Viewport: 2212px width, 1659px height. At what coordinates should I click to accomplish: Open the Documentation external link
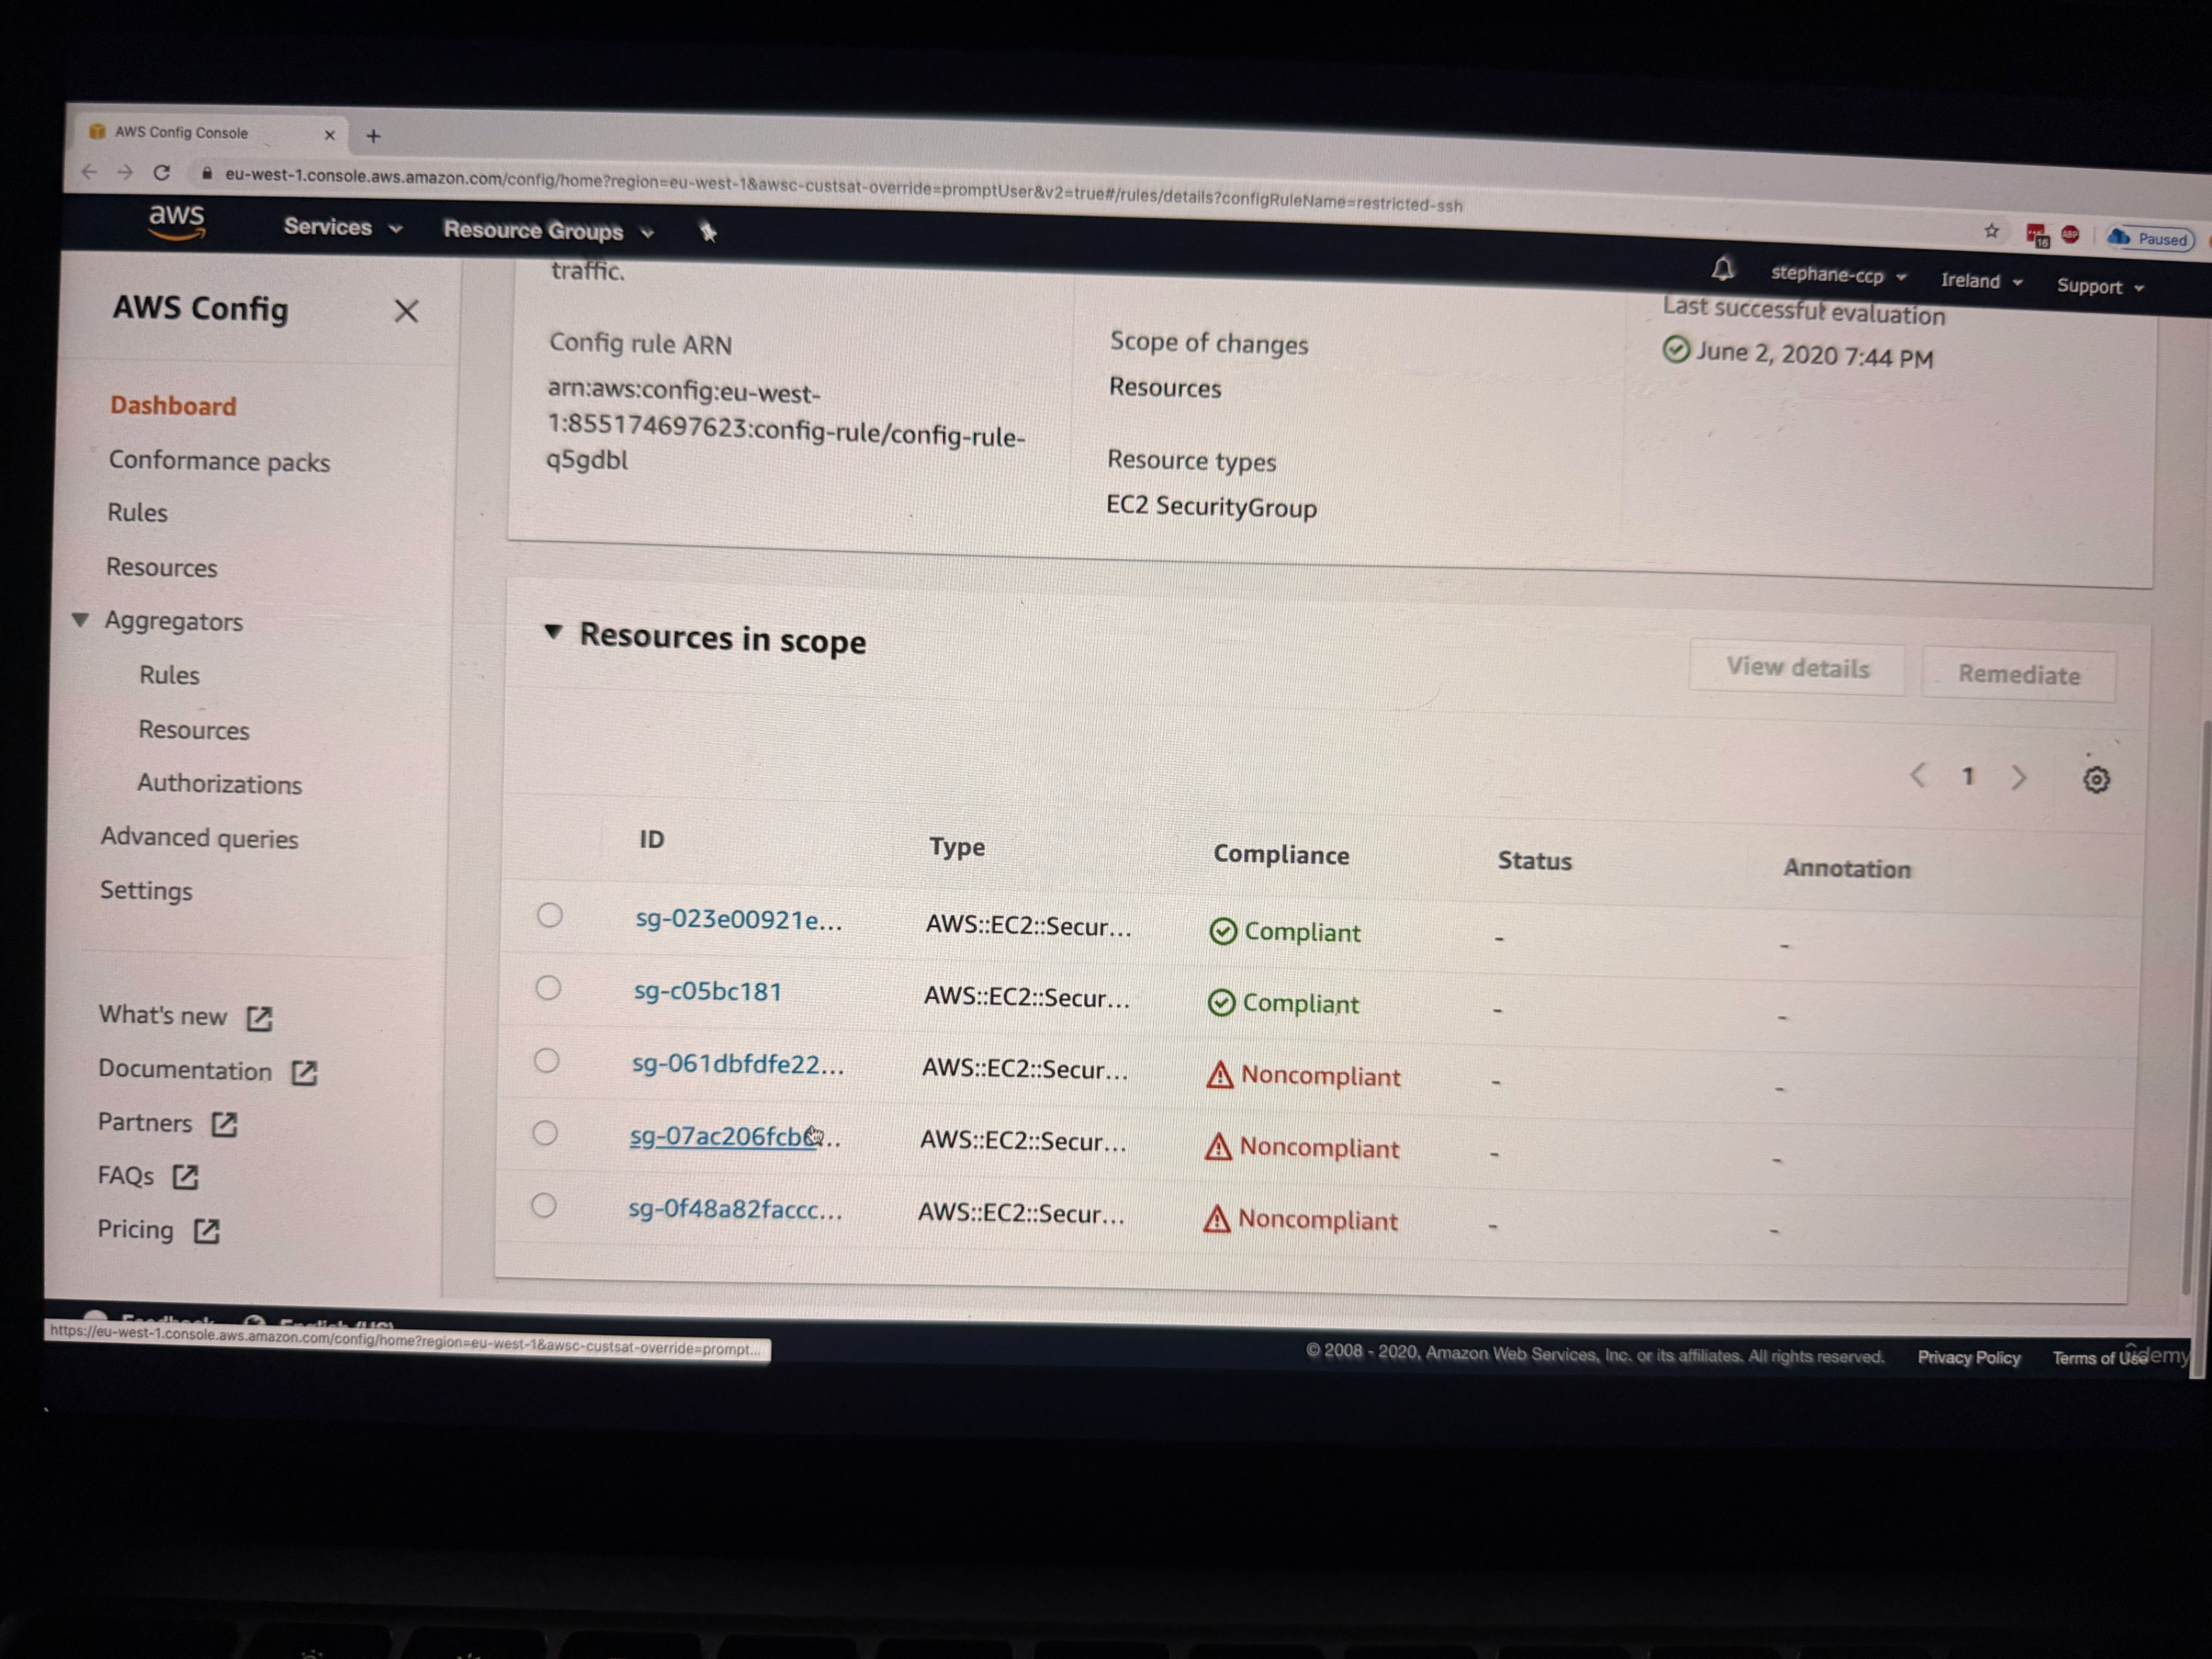pos(207,1071)
